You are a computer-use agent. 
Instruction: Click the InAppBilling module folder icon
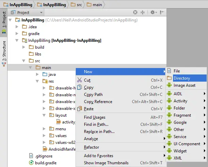24,40
